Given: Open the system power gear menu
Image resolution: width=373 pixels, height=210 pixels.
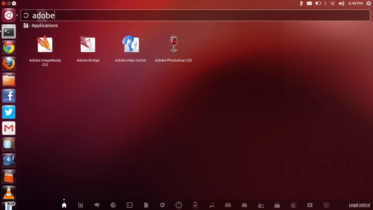Looking at the screenshot, I should 368,3.
